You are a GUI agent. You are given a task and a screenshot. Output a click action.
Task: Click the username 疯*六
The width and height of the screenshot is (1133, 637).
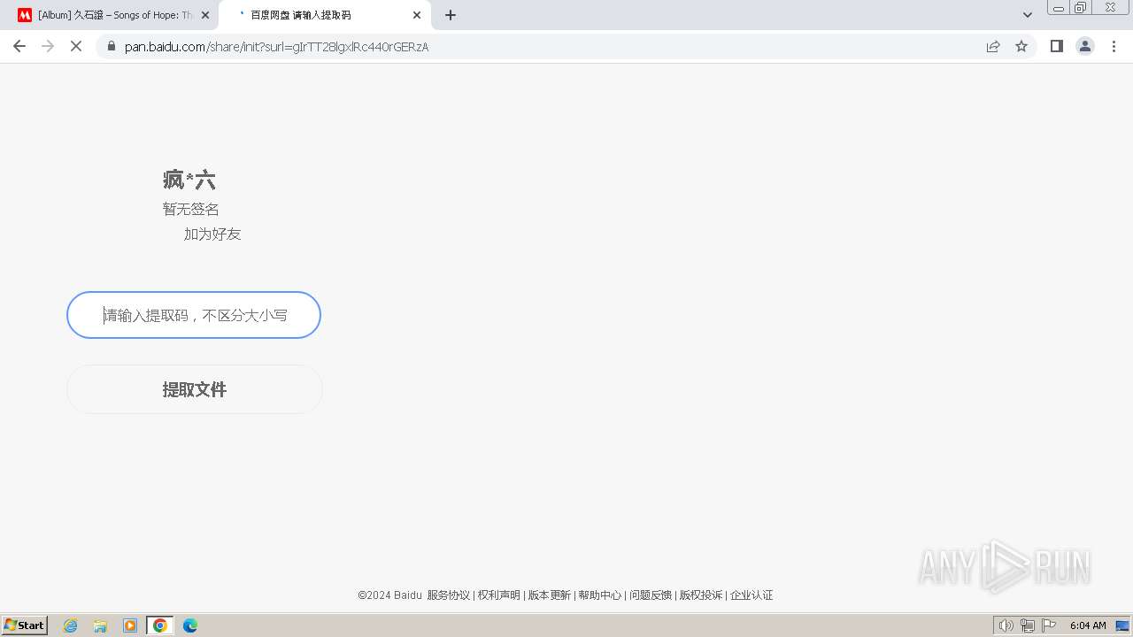(x=189, y=180)
